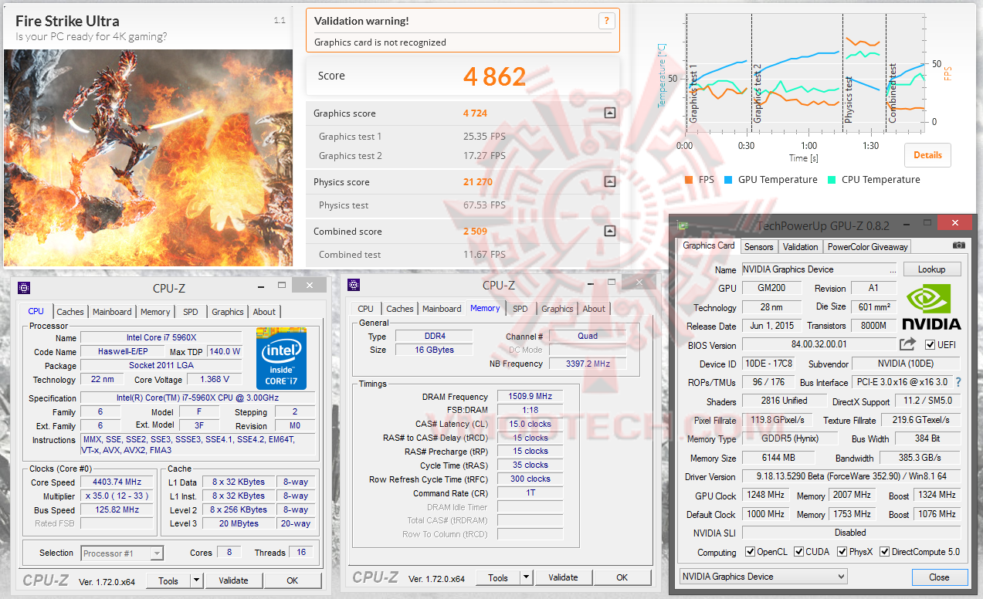The image size is (983, 599).
Task: Click Tools button in CPU-Z Memory window
Action: coord(498,577)
